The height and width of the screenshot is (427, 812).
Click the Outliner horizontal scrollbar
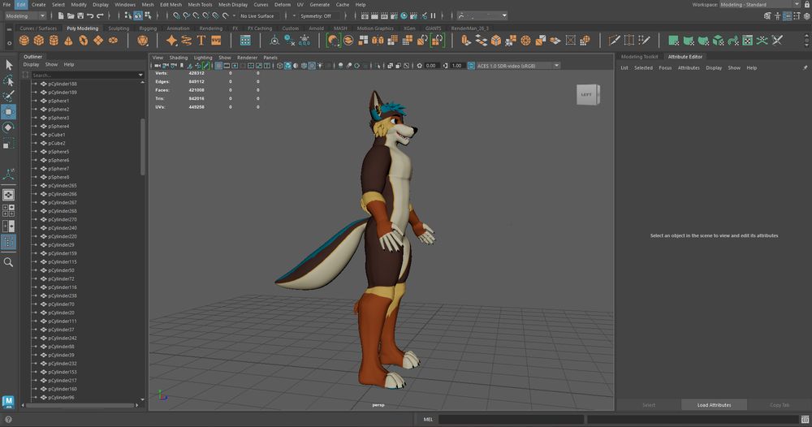coord(80,405)
